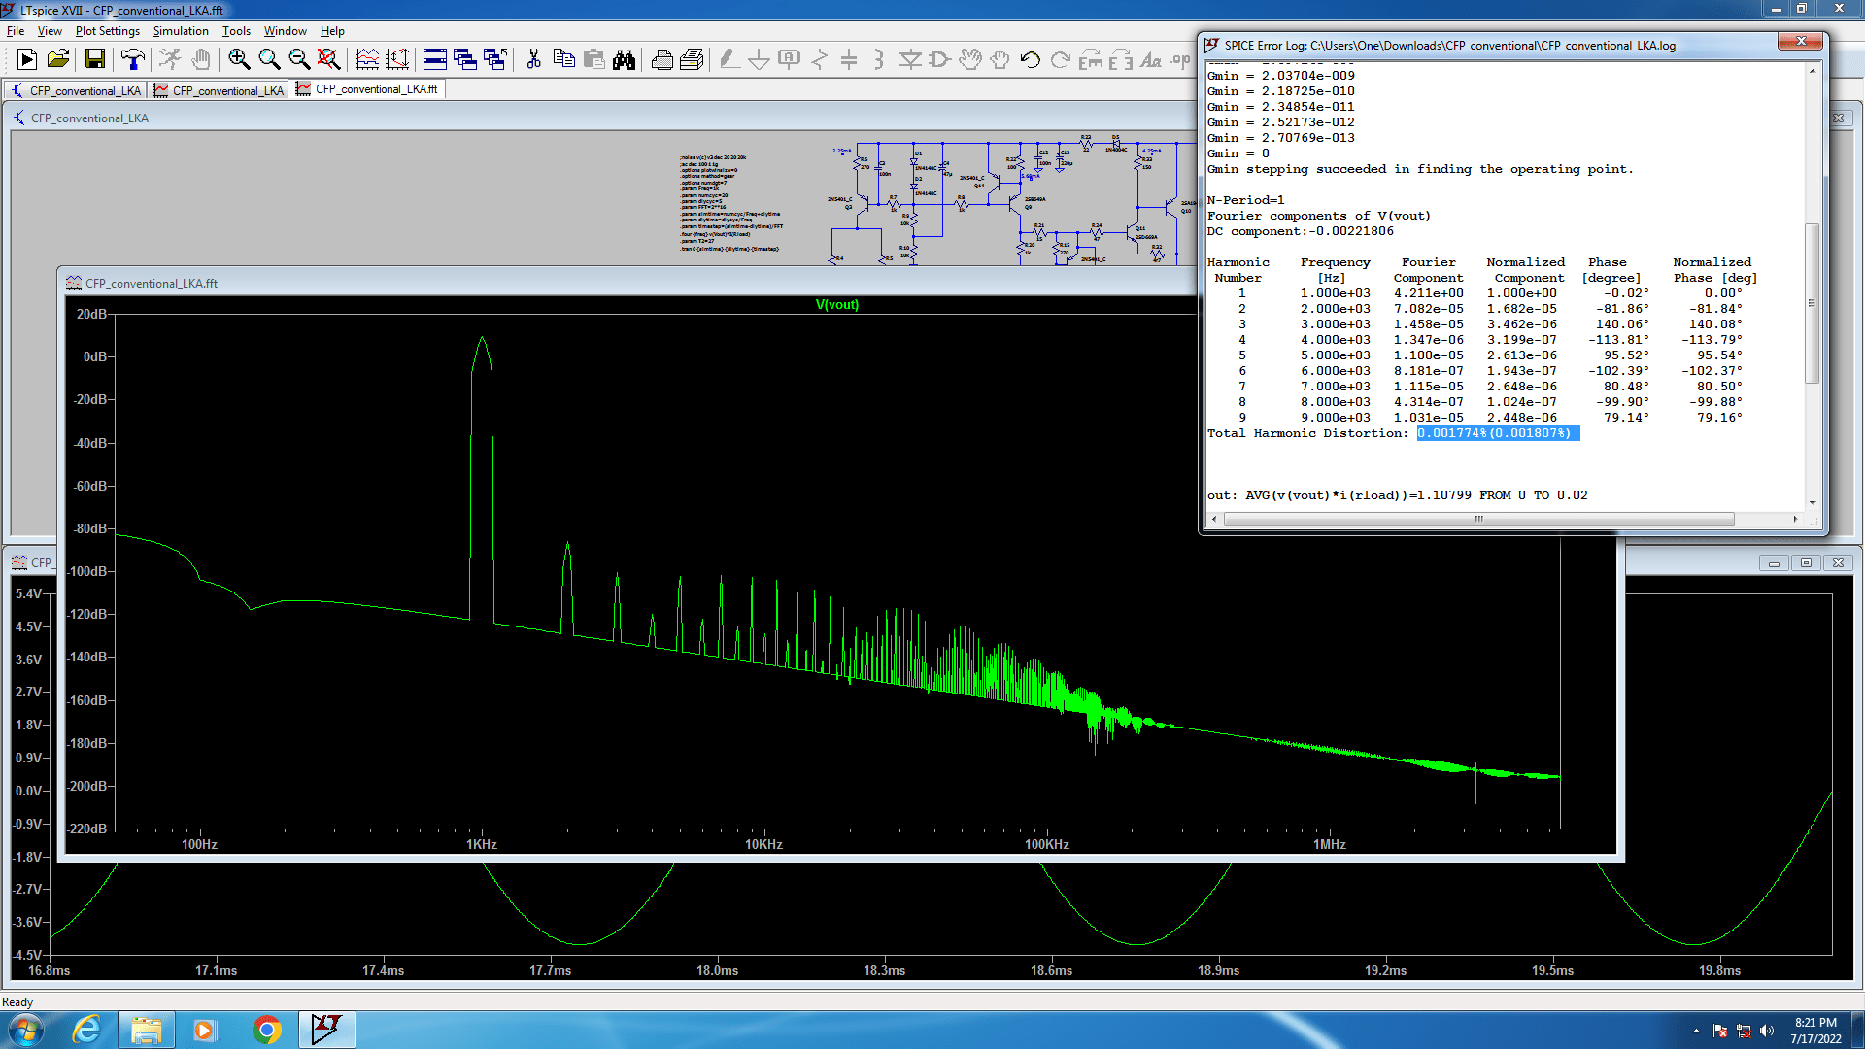Switch to the CFP_conventional_LKA schematic tab
The width and height of the screenshot is (1865, 1049).
(x=76, y=90)
